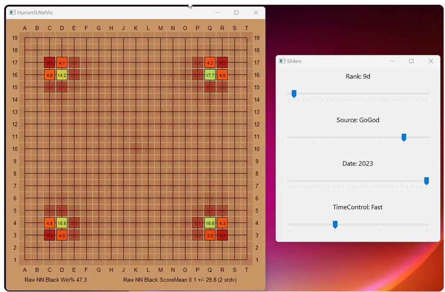Image resolution: width=445 pixels, height=292 pixels.
Task: Click the tengen point at K10
Action: tap(136, 149)
